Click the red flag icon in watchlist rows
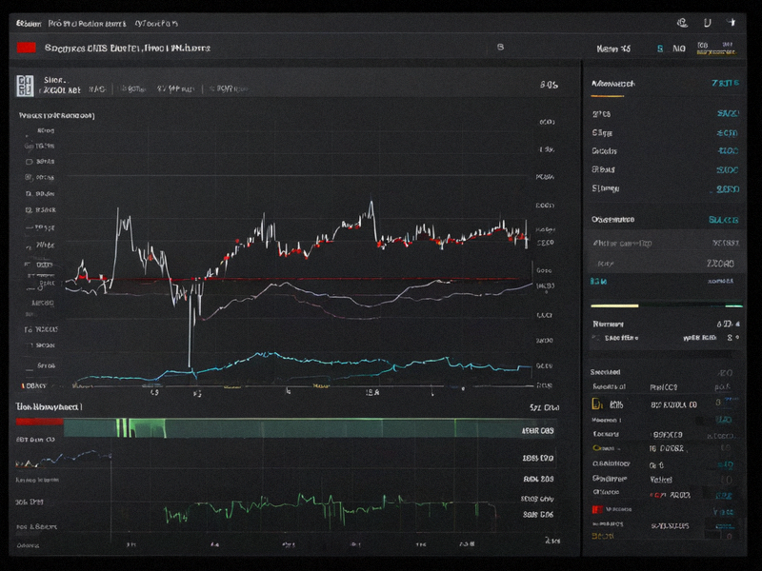Screen dimensions: 762x571 (597, 509)
